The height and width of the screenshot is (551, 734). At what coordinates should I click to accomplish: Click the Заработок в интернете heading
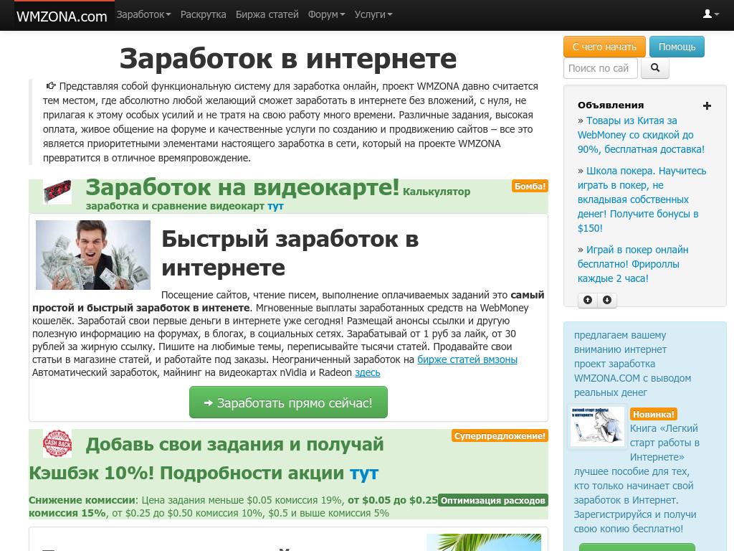(x=288, y=59)
